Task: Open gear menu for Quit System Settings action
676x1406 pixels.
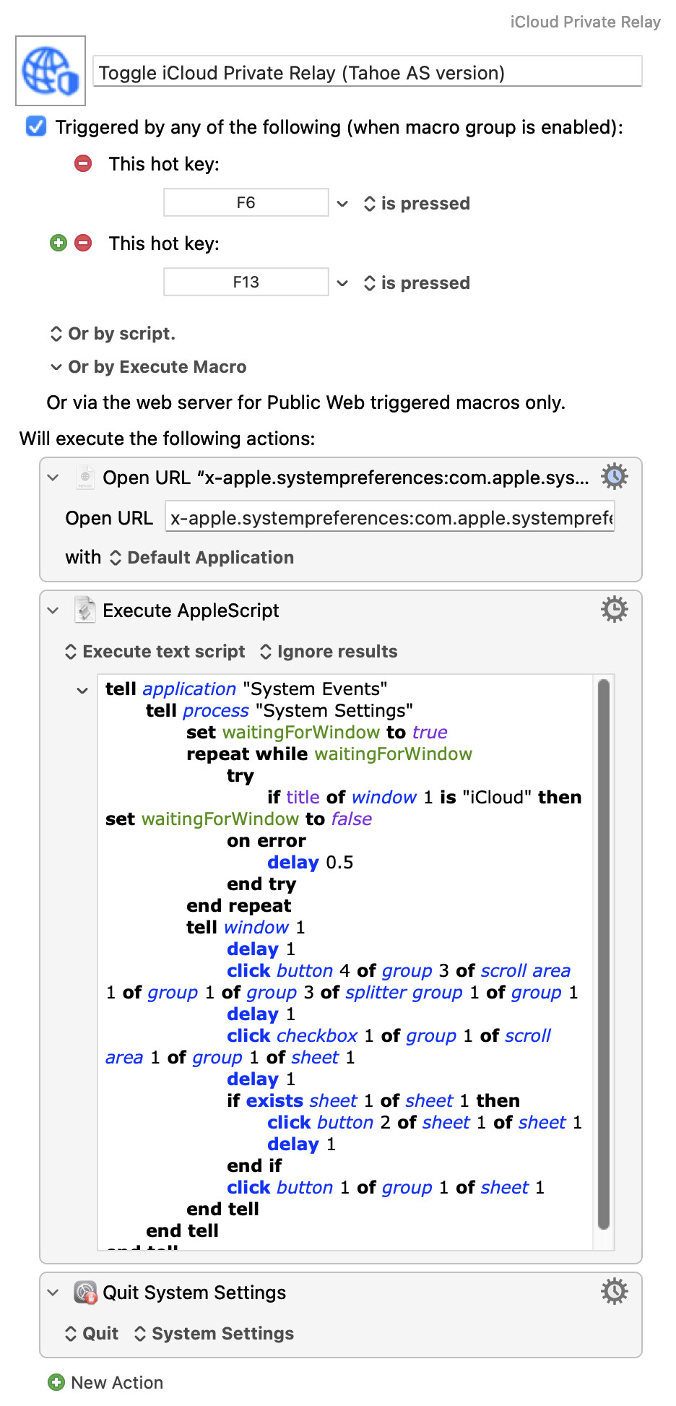Action: (614, 1291)
